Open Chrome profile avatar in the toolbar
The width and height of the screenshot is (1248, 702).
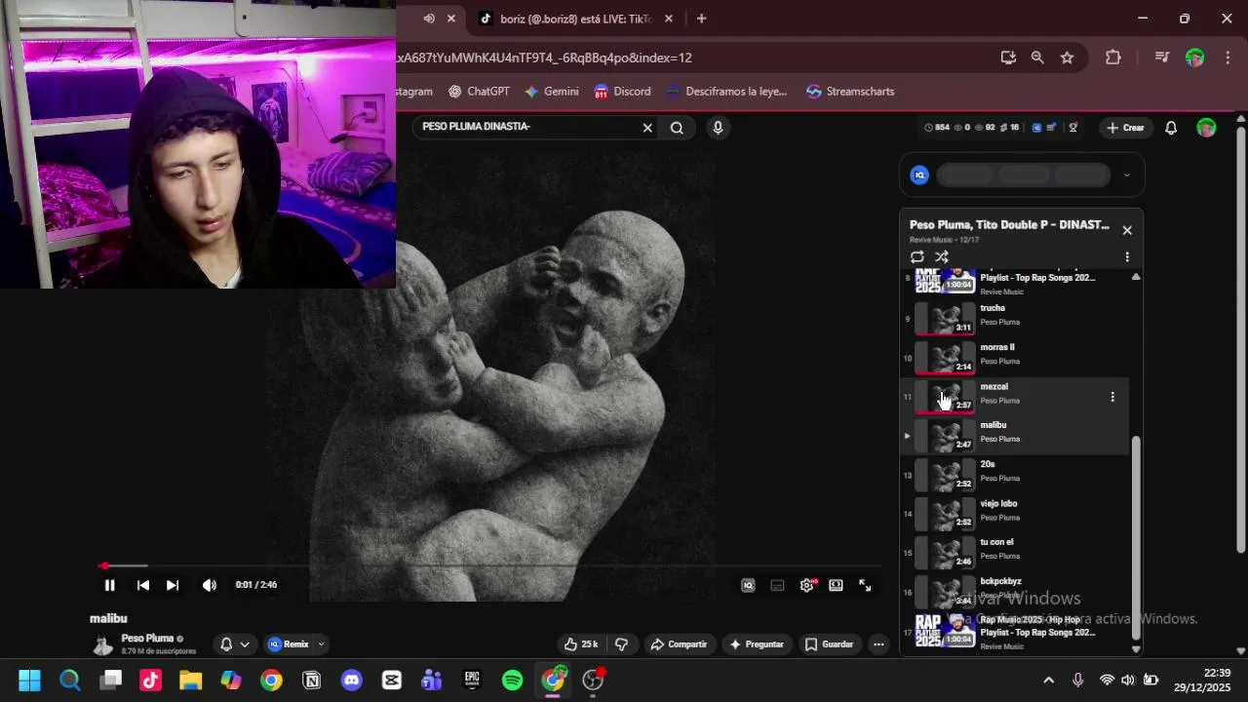tap(1194, 58)
